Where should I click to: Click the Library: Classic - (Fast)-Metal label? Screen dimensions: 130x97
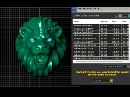pos(87,16)
